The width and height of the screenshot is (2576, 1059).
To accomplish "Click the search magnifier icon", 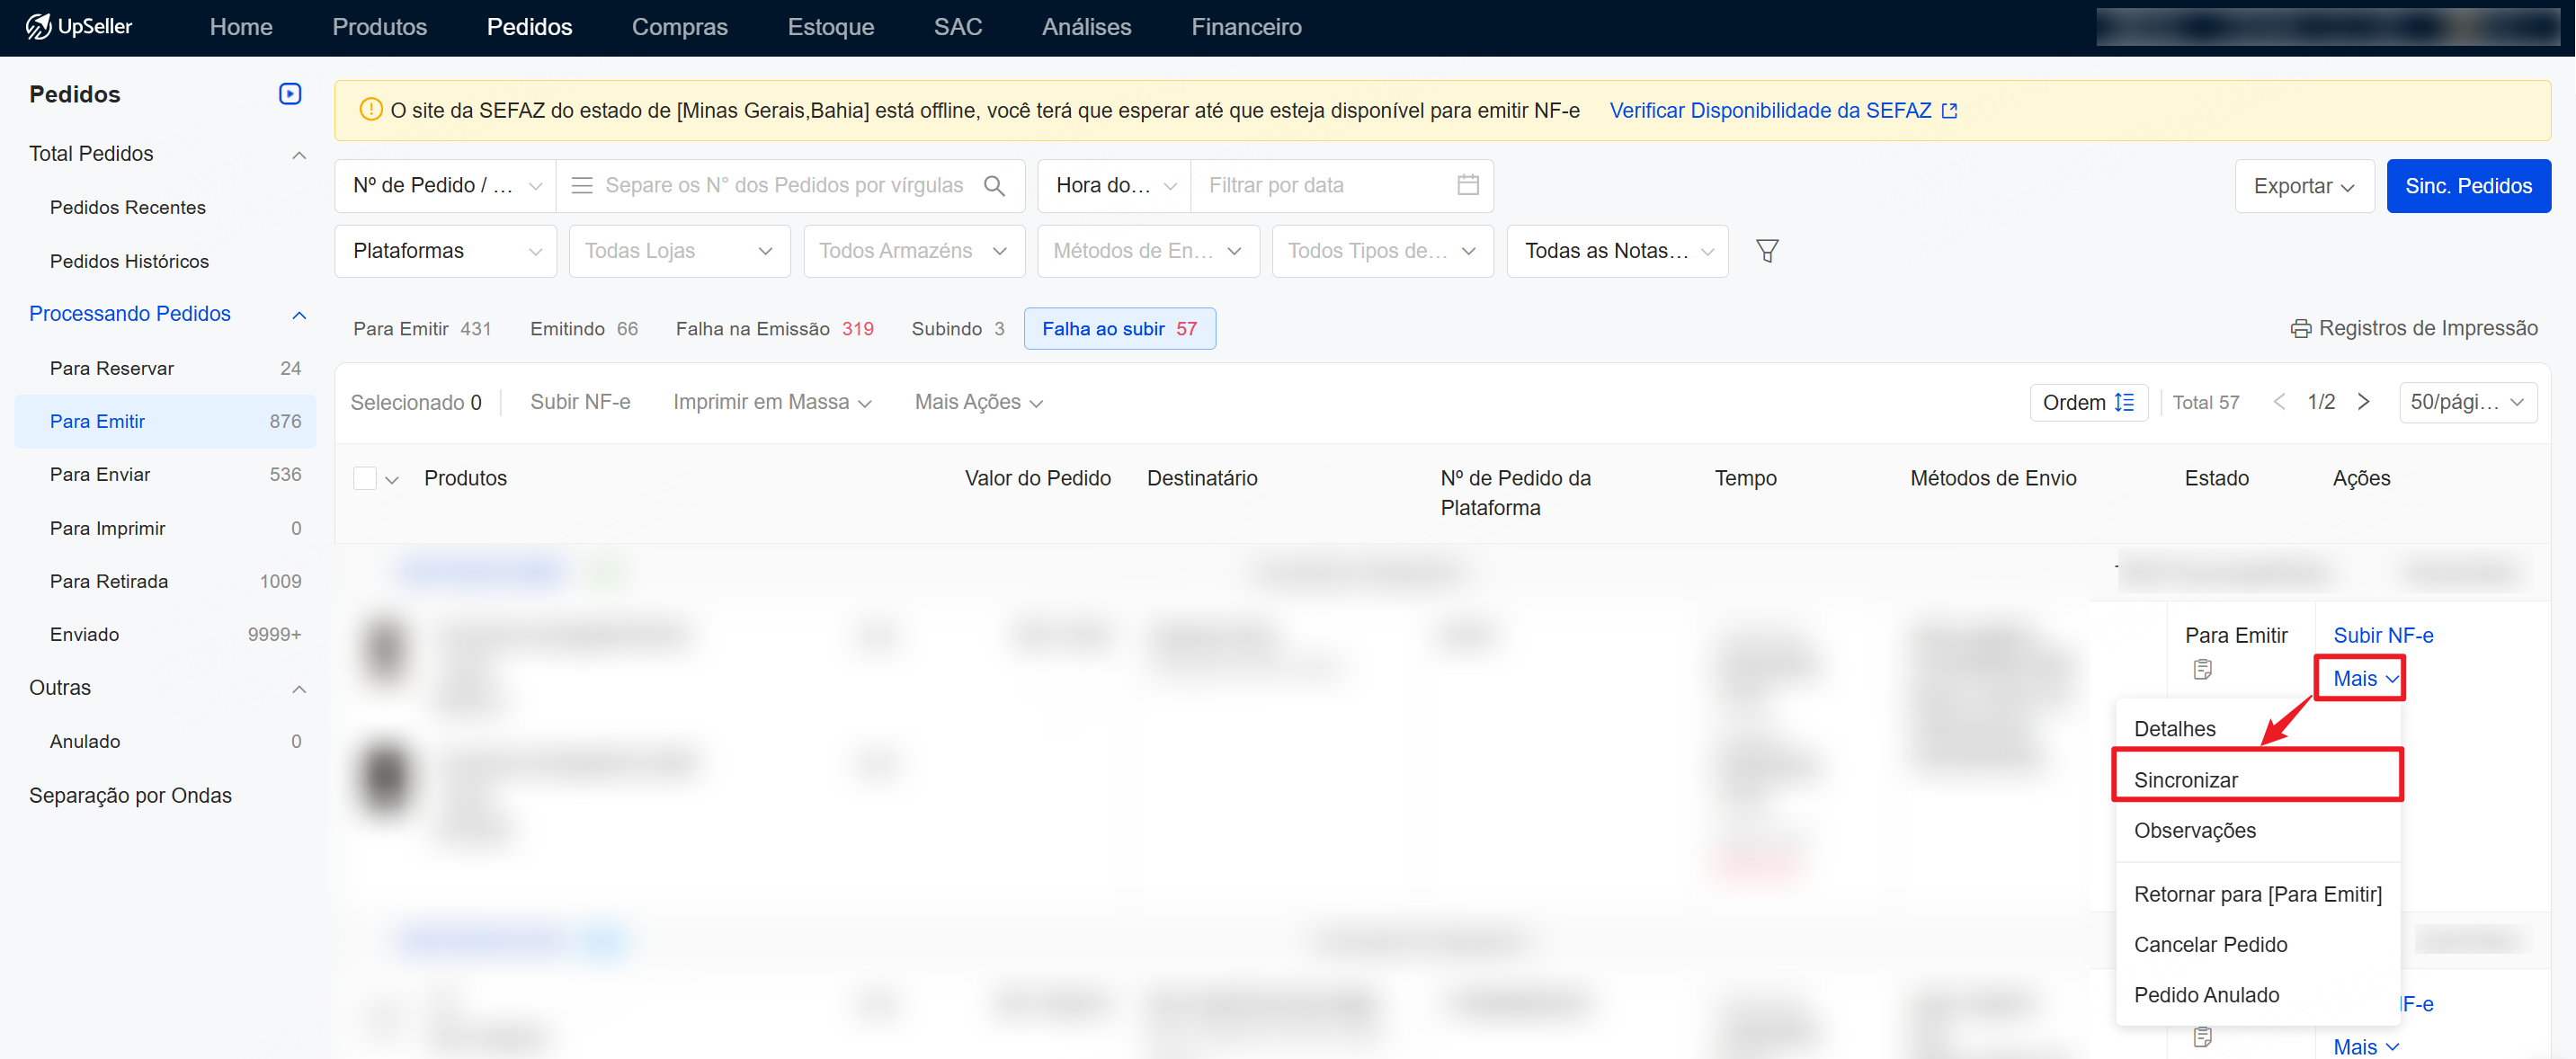I will [x=994, y=186].
